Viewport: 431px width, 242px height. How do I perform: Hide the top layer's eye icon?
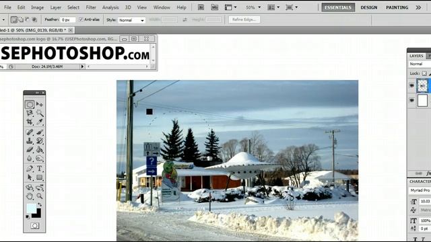[x=411, y=86]
